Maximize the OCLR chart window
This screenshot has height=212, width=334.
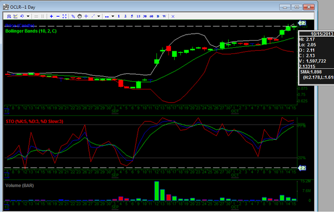[x=297, y=7]
